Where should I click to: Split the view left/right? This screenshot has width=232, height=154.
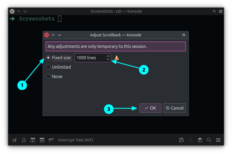(33, 140)
